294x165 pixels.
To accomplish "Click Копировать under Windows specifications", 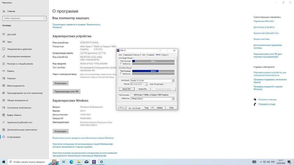I will tap(61, 131).
